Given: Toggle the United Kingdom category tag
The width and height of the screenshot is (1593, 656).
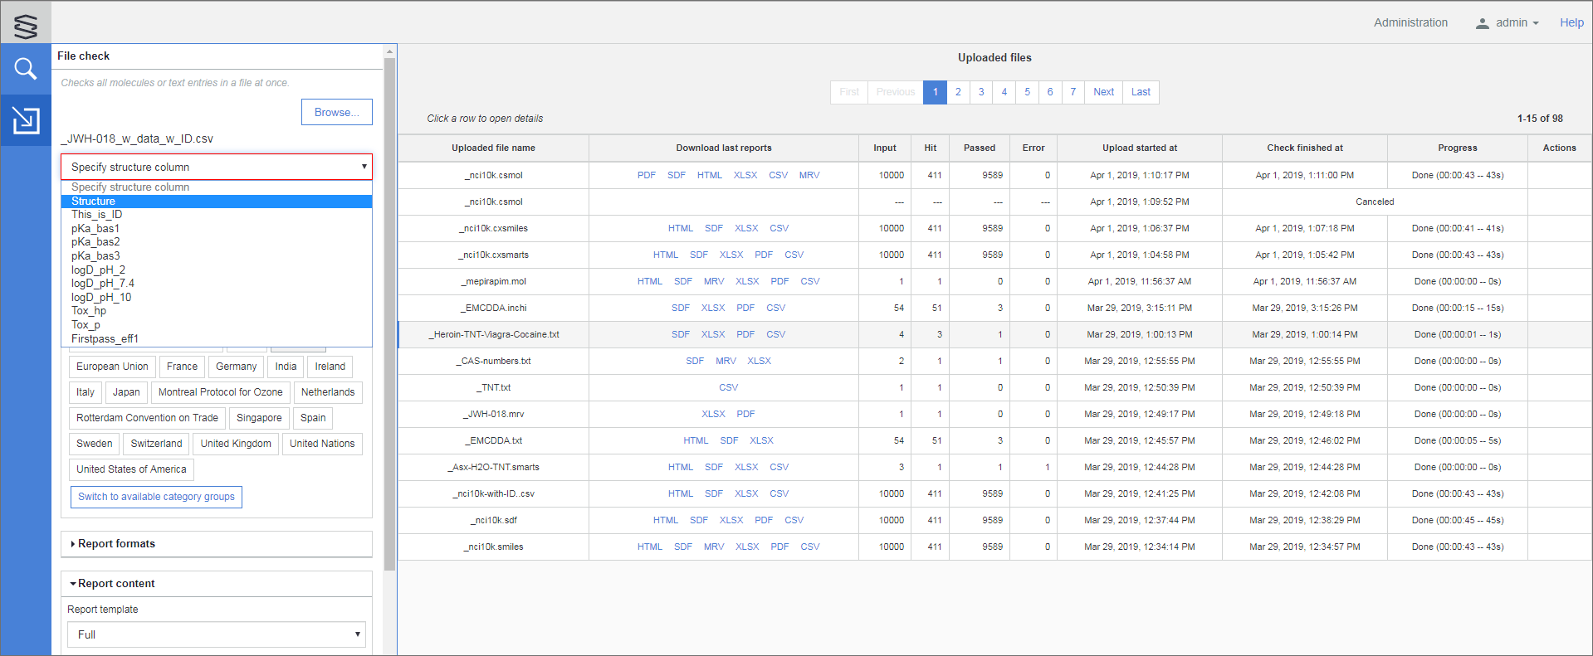Looking at the screenshot, I should click(236, 444).
